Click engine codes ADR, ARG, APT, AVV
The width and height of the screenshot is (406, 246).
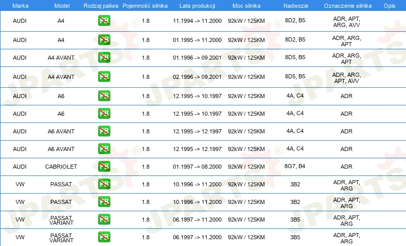[346, 78]
